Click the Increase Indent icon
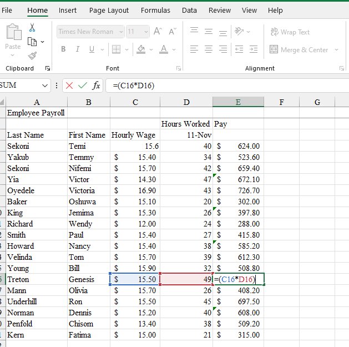 254,49
